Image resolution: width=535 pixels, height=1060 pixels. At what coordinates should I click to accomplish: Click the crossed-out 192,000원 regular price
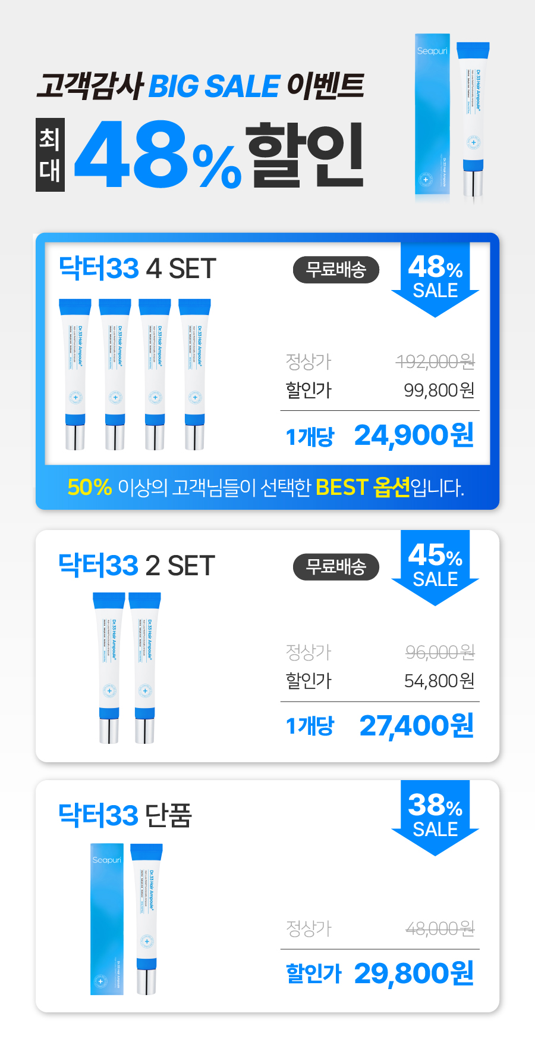[x=436, y=361]
